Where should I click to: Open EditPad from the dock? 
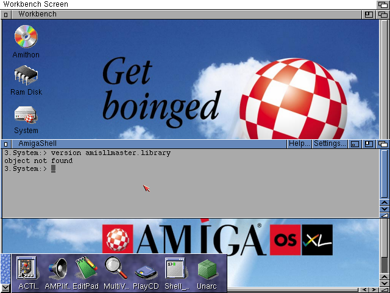[x=86, y=268]
